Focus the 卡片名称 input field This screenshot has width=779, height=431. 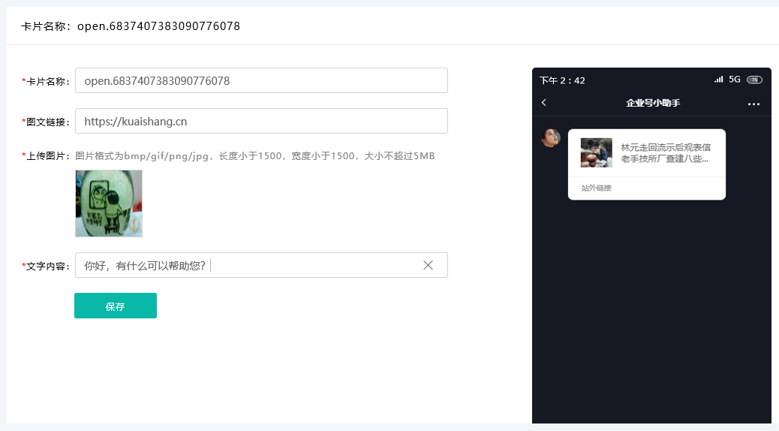tap(261, 80)
